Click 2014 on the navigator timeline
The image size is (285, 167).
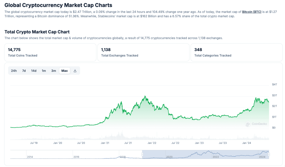coord(30,157)
